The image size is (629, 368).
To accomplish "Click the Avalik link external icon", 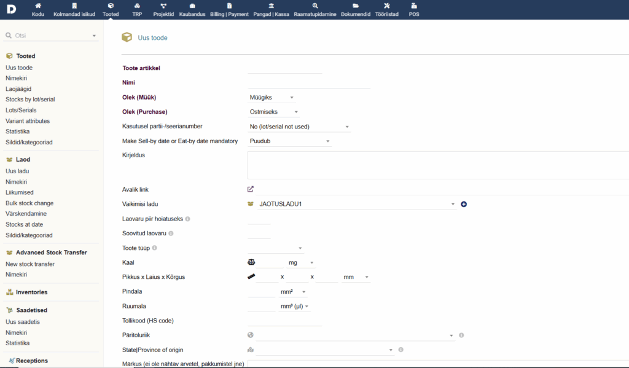I will (251, 189).
